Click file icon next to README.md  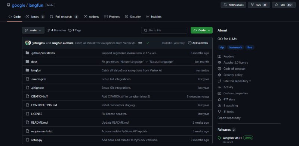coord(27,123)
